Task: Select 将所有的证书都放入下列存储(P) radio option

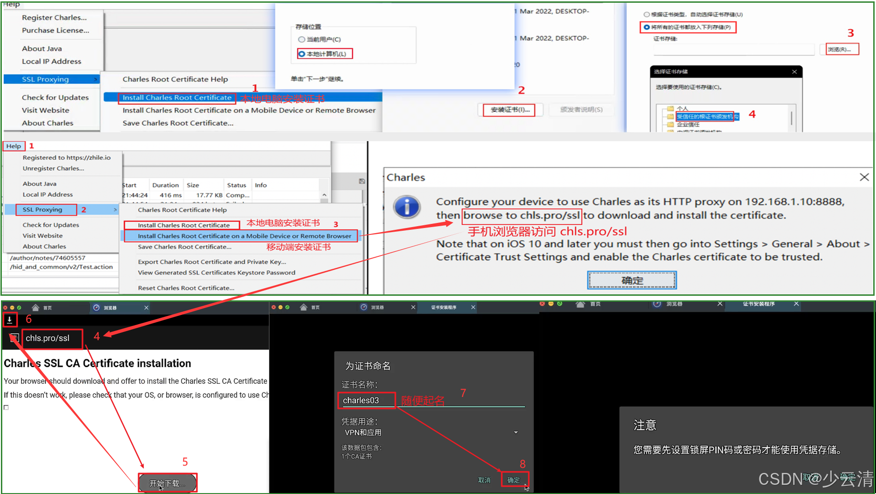Action: [x=646, y=27]
